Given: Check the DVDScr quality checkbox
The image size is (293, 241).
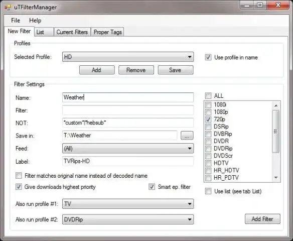Looking at the screenshot, I should [x=208, y=156].
